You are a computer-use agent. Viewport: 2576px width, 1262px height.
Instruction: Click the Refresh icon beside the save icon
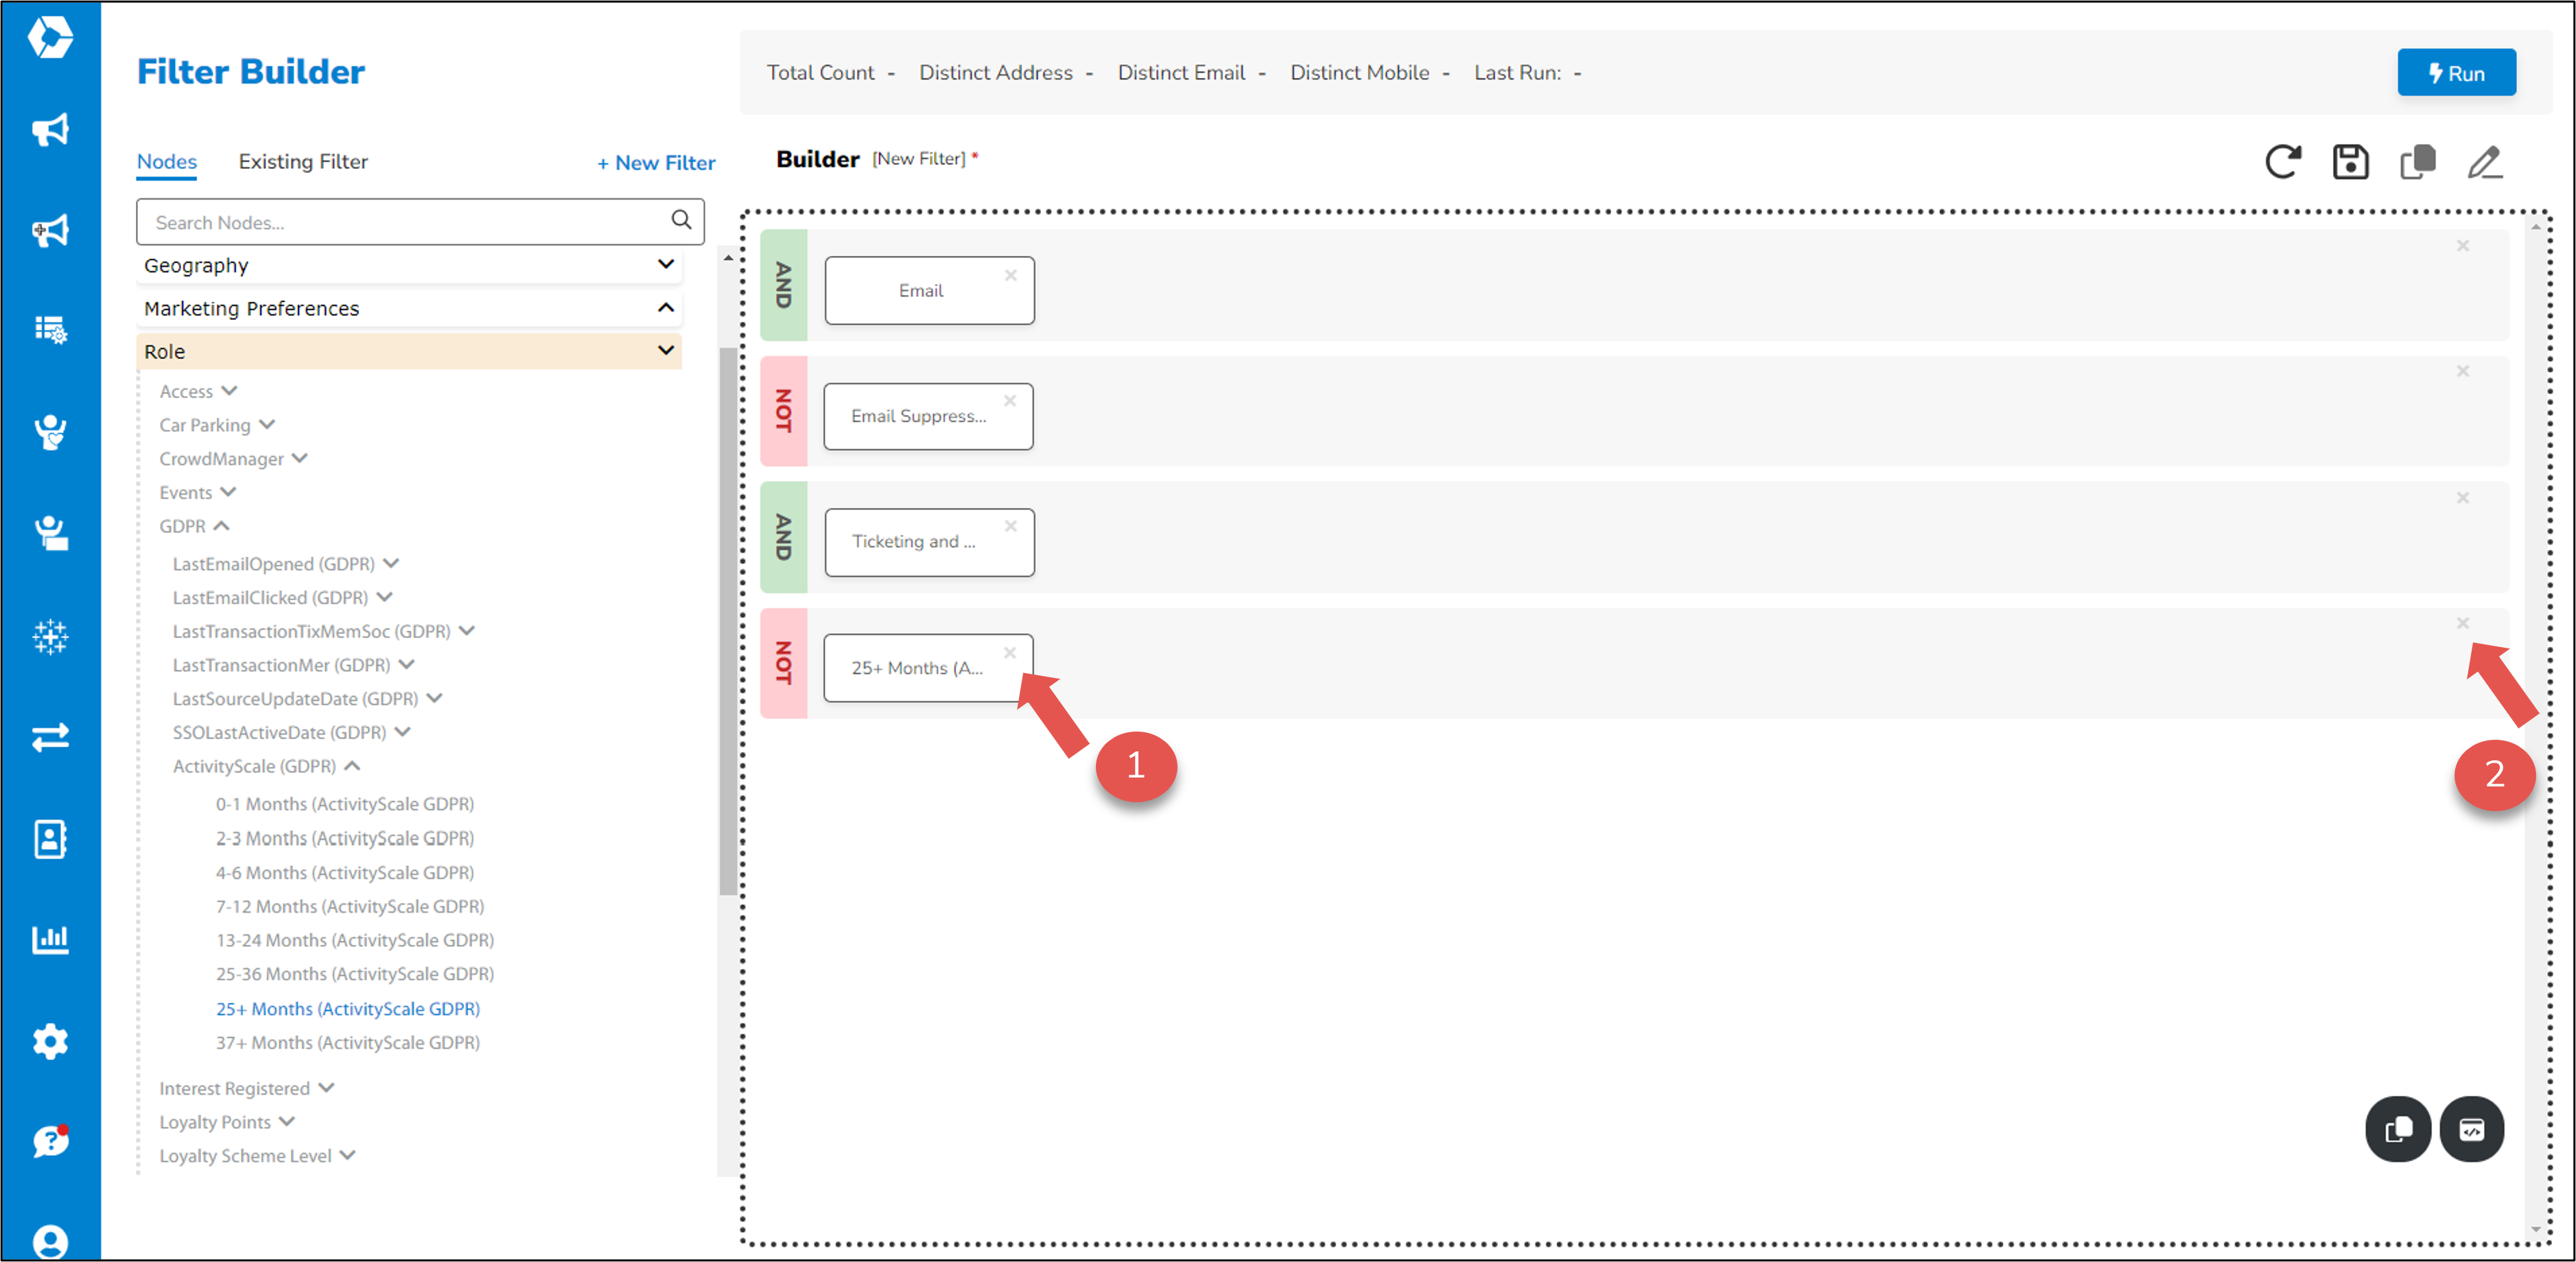[2284, 162]
